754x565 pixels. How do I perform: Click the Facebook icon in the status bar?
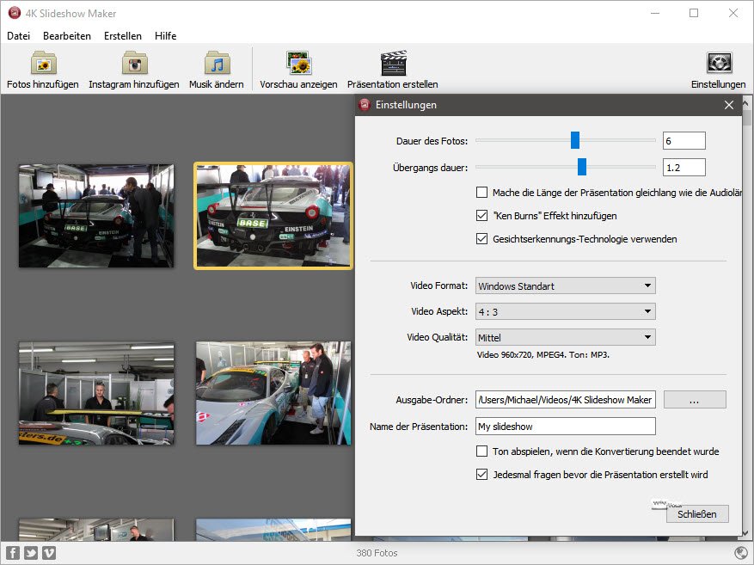tap(13, 553)
